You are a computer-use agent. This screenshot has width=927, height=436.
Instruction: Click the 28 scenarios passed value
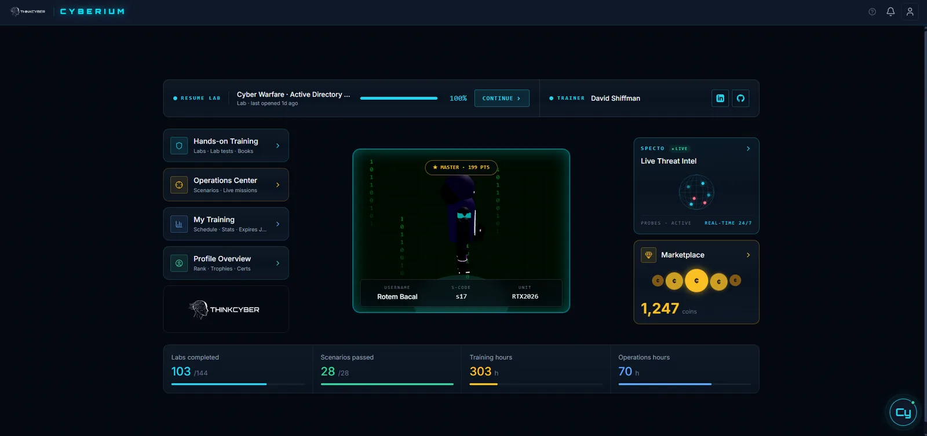pyautogui.click(x=328, y=372)
